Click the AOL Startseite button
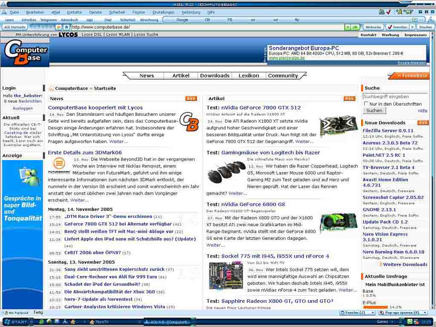 coord(15,27)
